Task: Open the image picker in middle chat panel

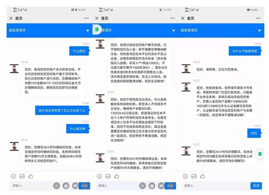Action: coord(108,176)
